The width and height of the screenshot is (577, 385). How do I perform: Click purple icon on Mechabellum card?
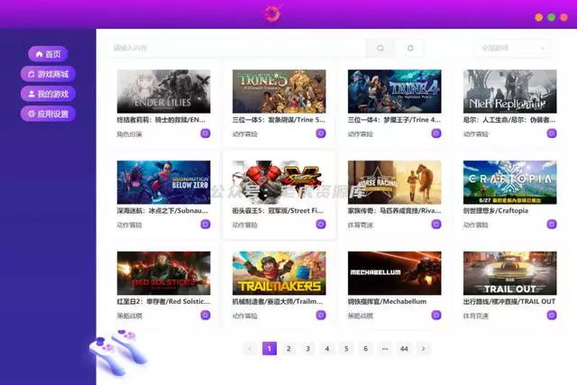point(436,315)
